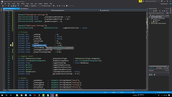Open the Edit menu

(5, 4)
